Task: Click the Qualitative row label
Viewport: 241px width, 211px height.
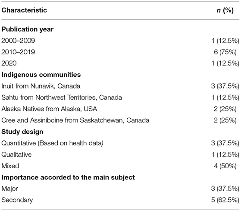Action: tap(16, 154)
